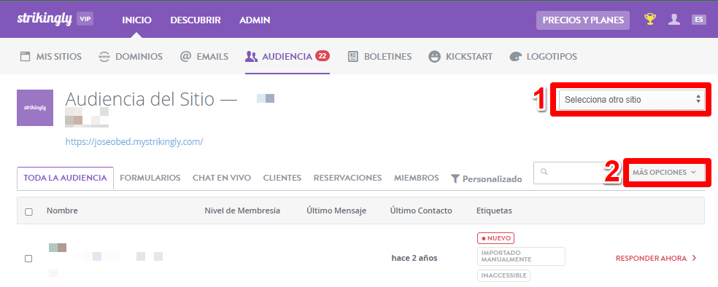This screenshot has width=718, height=287.
Task: Open the MIS SITIOS tab
Action: 51,57
